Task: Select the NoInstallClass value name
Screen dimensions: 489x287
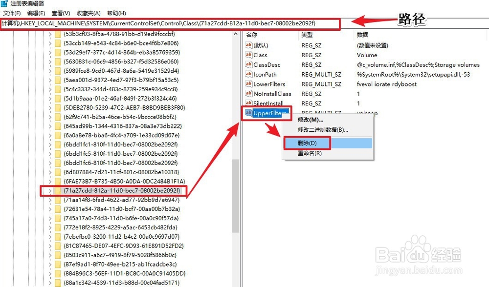Action: click(x=272, y=94)
